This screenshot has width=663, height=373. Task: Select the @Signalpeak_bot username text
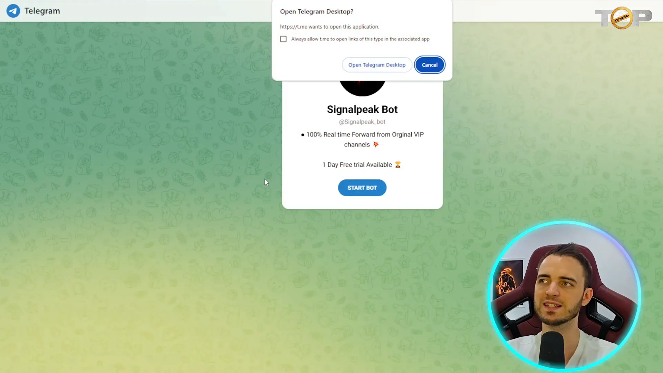(x=362, y=122)
